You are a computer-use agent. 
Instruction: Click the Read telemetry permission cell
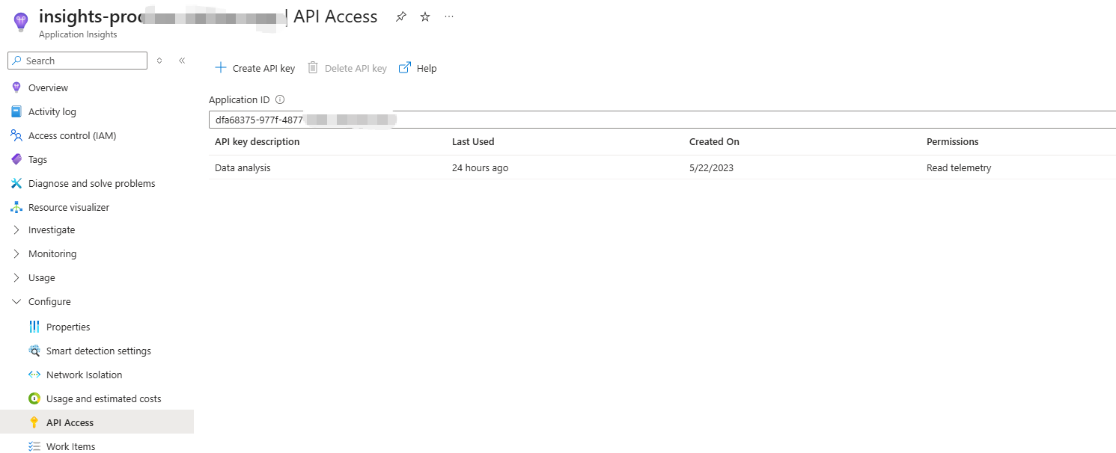click(959, 168)
